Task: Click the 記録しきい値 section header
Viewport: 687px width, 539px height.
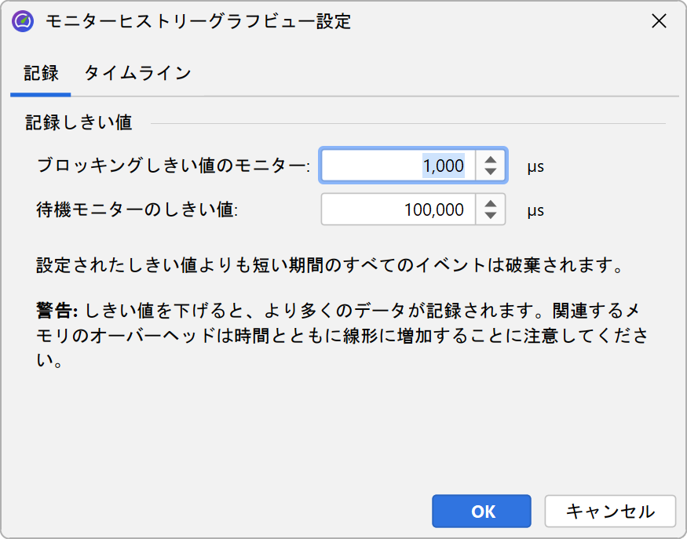Action: [79, 122]
